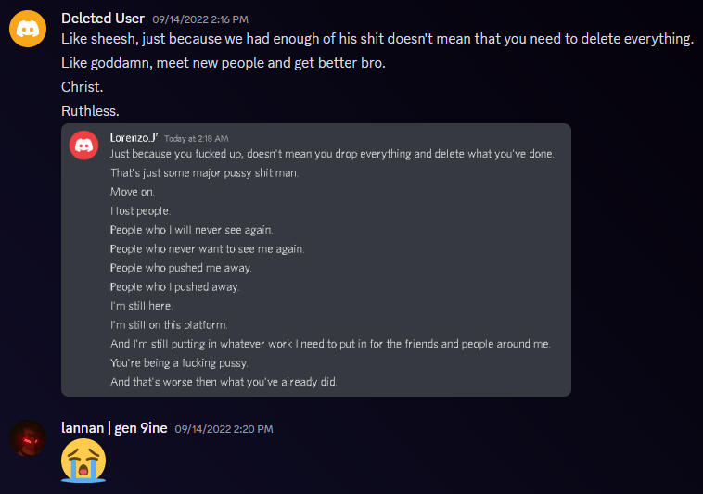This screenshot has width=703, height=494.
Task: Click the Lorenzo.J' name in the embedded screenshot
Action: click(134, 138)
